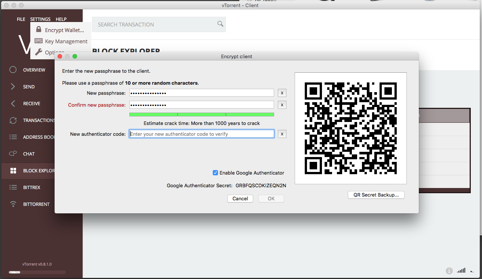Click the Receive arrow icon in sidebar
Screen dimensions: 482x279
point(13,103)
